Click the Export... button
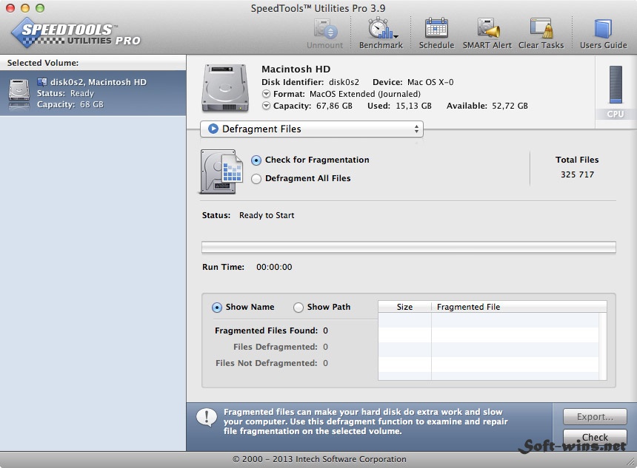 (x=595, y=416)
